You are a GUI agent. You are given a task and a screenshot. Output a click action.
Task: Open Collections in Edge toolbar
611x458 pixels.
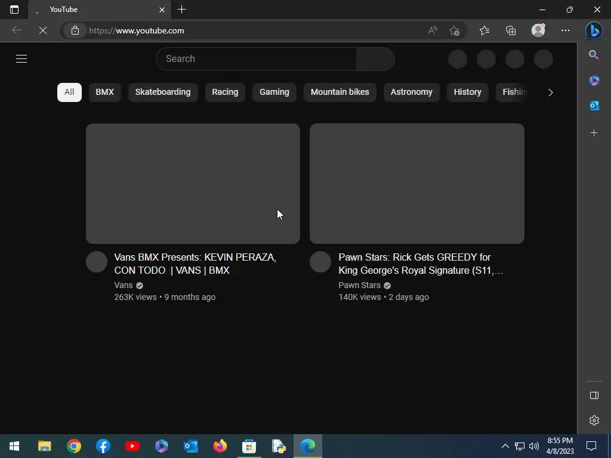511,30
